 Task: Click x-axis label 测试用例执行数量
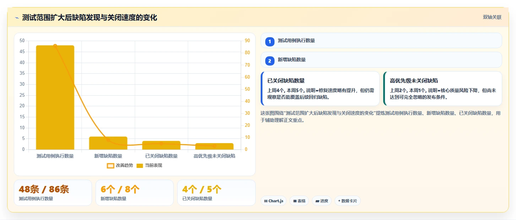(55, 156)
